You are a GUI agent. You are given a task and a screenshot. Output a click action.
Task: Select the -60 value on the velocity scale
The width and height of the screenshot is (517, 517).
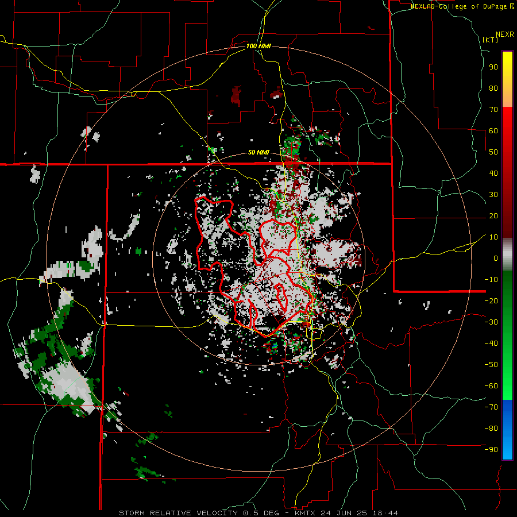491,386
